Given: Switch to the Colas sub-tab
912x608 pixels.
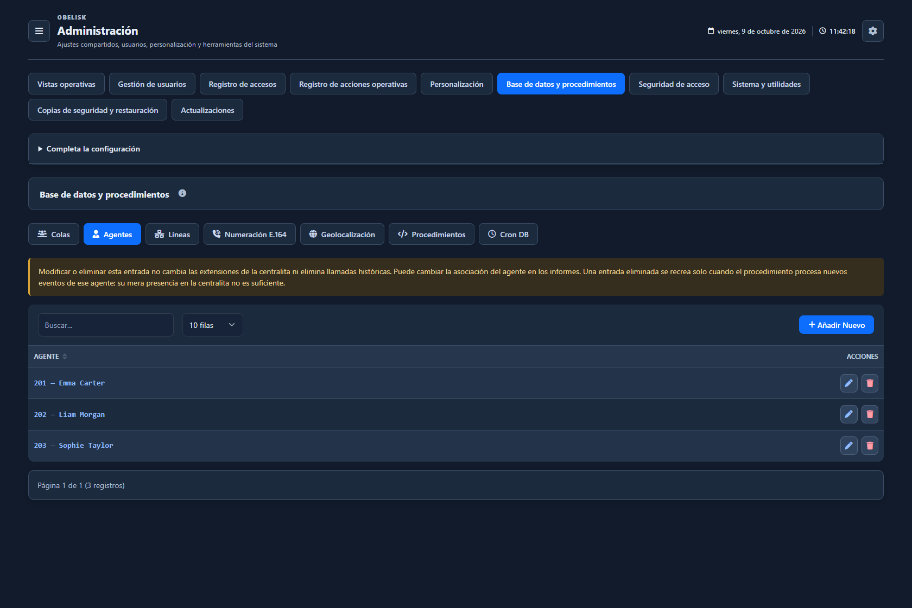Looking at the screenshot, I should coord(54,234).
